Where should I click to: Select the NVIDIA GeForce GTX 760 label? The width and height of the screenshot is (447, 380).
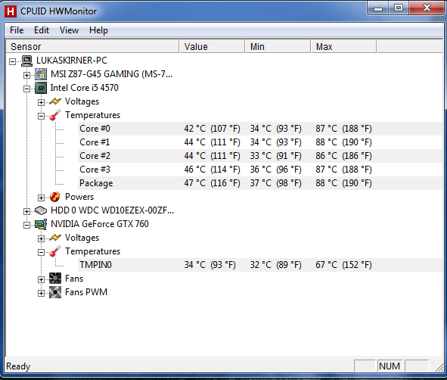coord(100,224)
